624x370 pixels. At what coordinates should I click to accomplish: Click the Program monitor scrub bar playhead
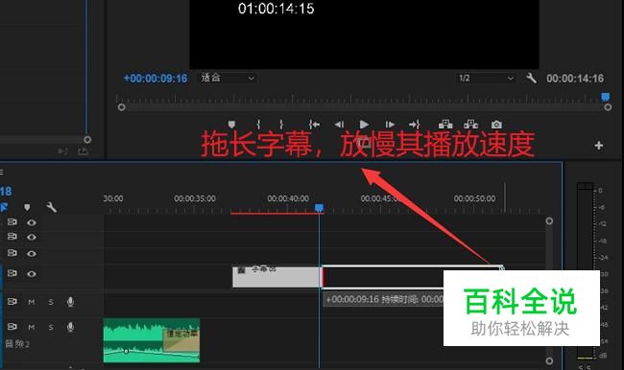tap(606, 97)
